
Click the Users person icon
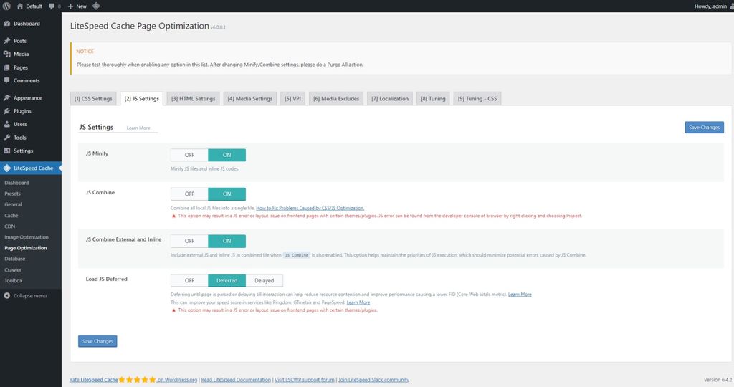(x=7, y=124)
